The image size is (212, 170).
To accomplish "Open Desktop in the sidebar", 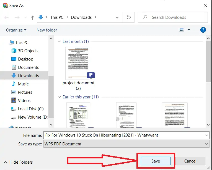I will point(25,59).
